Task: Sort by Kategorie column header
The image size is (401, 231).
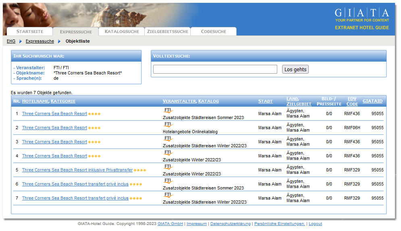Action: [63, 101]
